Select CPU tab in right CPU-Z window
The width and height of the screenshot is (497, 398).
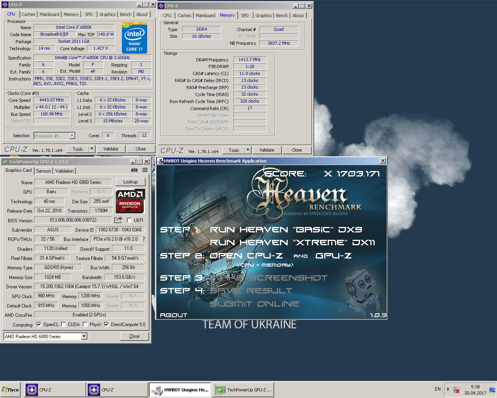click(167, 16)
